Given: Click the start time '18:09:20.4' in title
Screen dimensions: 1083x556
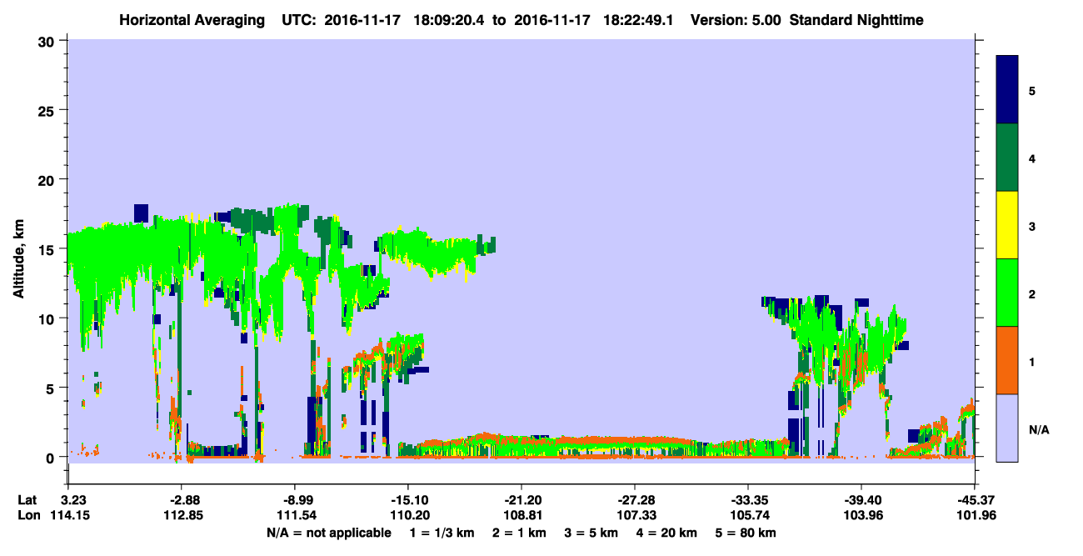Looking at the screenshot, I should pyautogui.click(x=450, y=19).
